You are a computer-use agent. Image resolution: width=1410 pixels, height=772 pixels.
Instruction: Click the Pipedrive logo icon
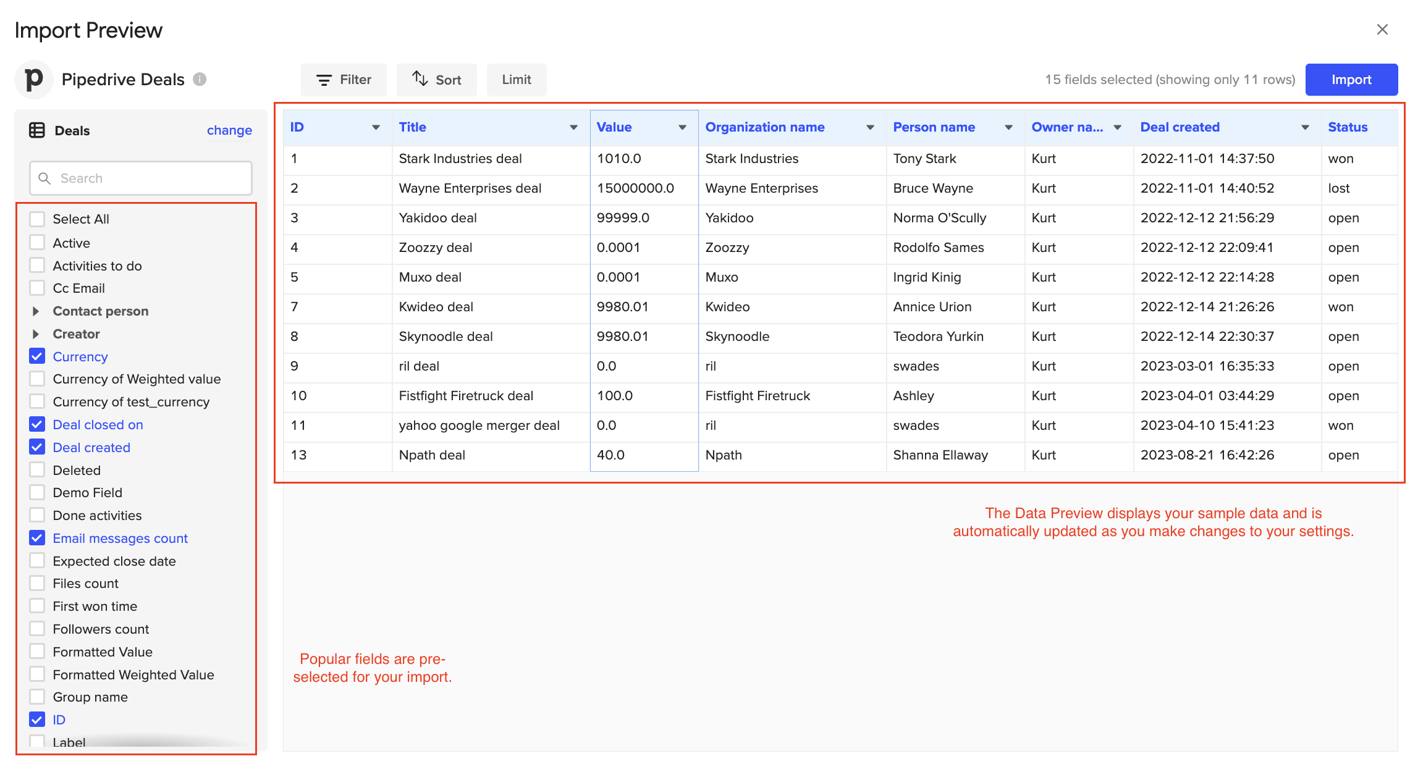pos(34,80)
